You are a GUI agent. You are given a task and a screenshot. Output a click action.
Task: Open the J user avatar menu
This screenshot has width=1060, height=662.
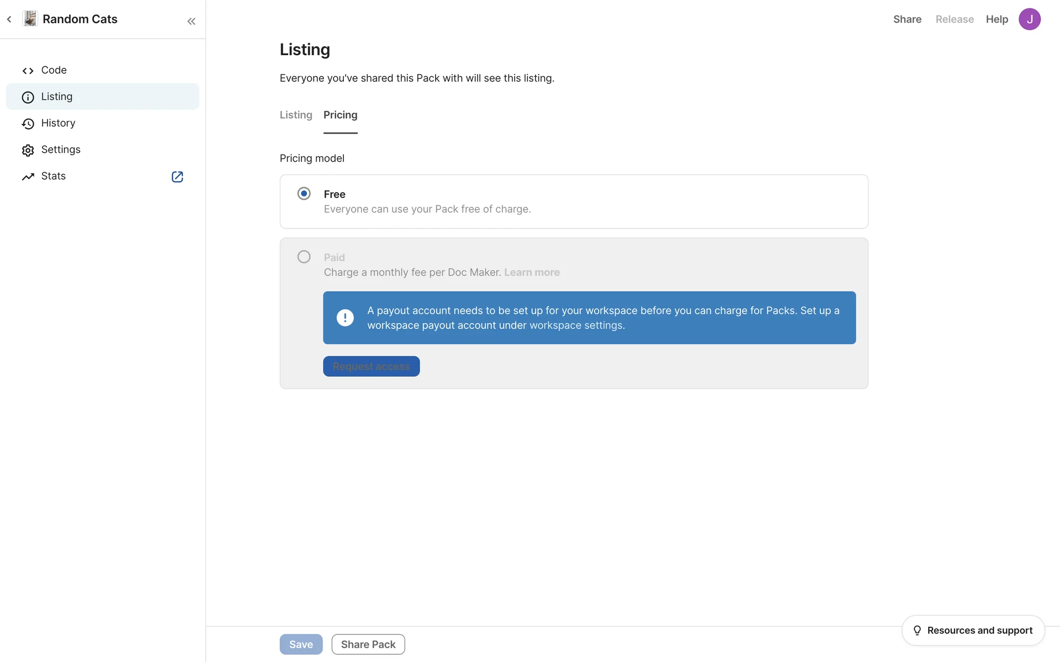pyautogui.click(x=1029, y=19)
